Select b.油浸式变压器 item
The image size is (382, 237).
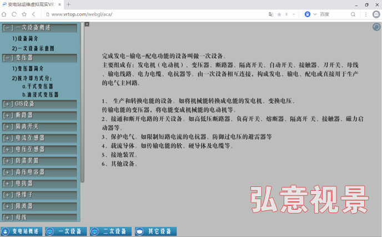40,95
